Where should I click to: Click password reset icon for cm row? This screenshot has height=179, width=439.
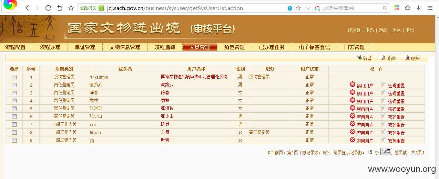pyautogui.click(x=383, y=124)
